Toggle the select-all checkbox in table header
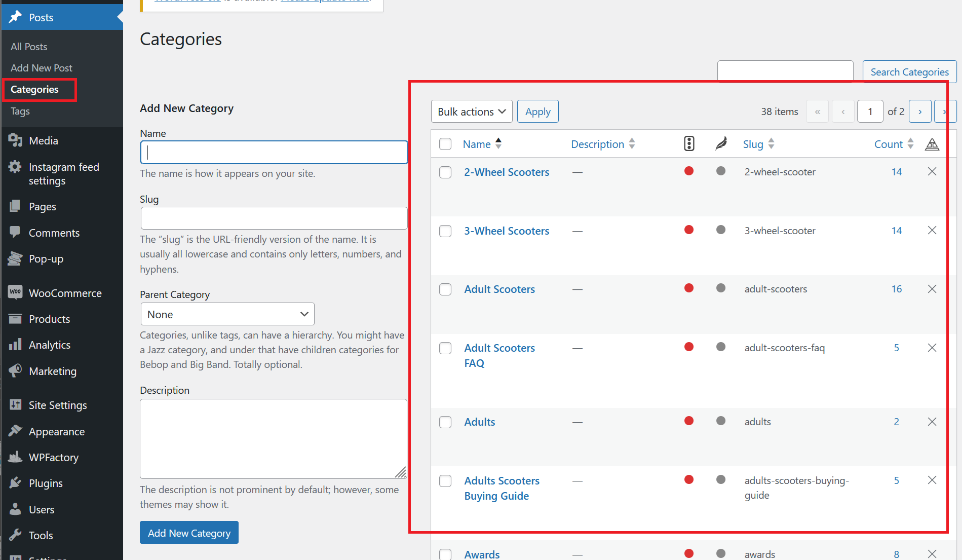 [x=445, y=144]
